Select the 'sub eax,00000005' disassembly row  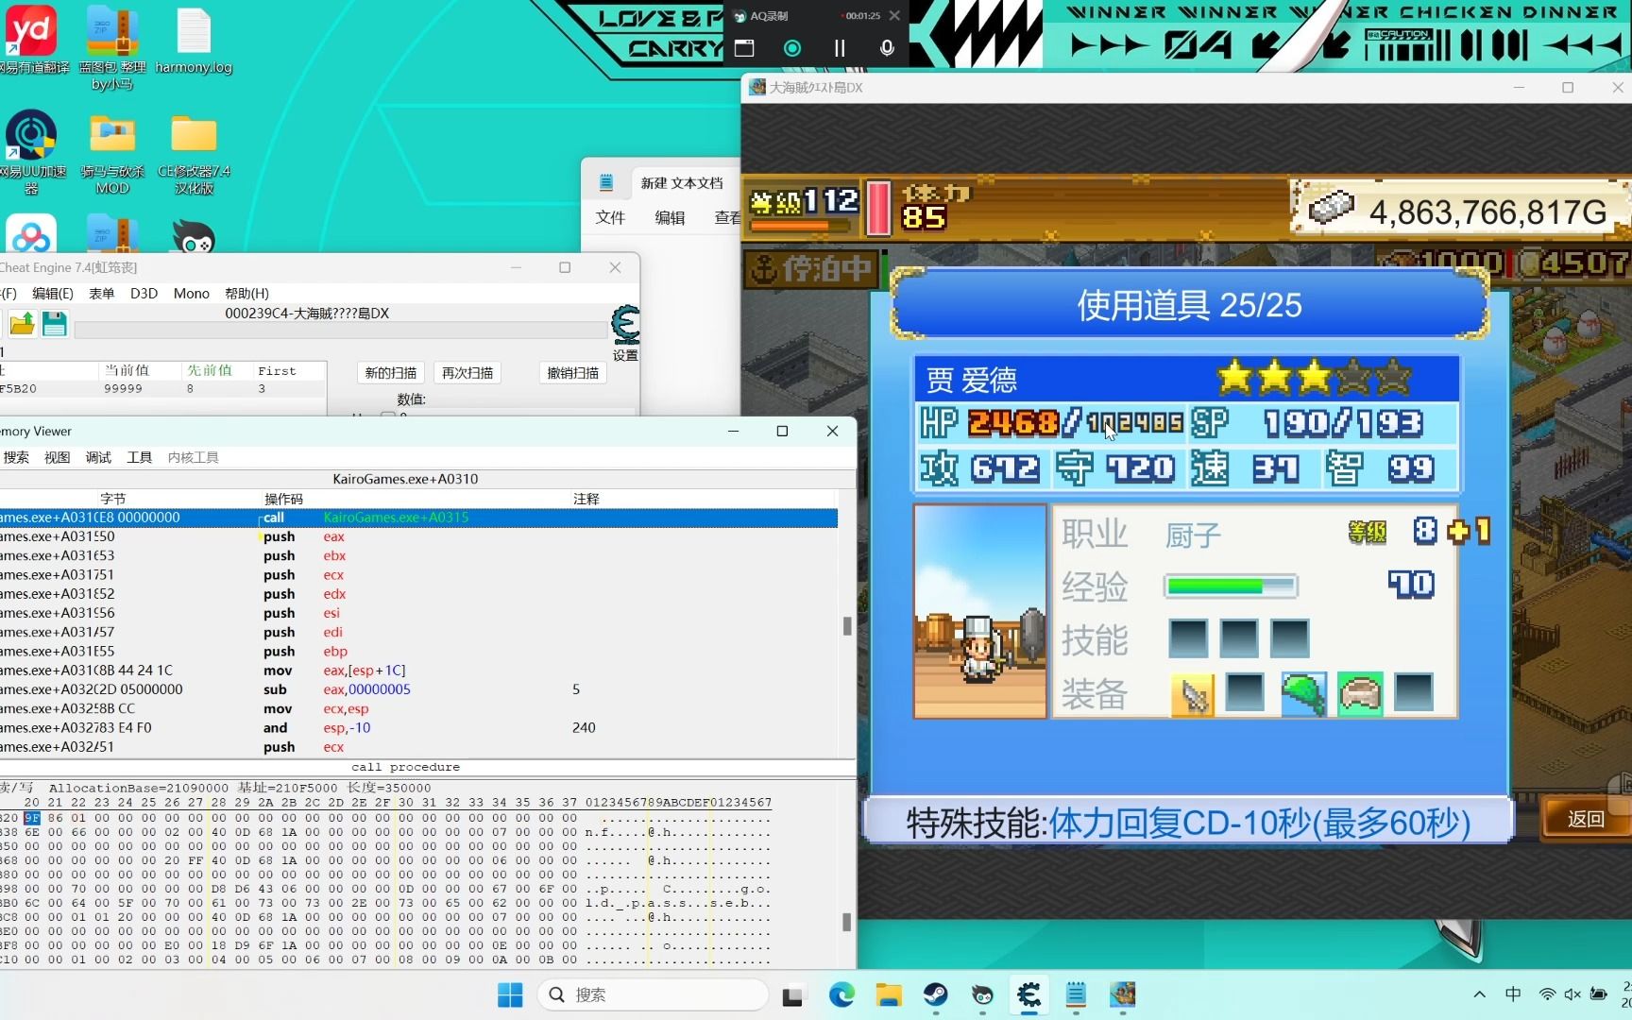click(418, 689)
